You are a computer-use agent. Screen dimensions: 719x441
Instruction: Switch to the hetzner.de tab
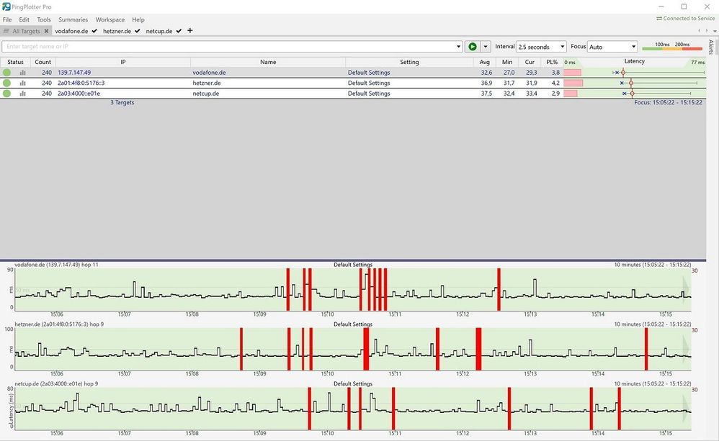click(117, 31)
